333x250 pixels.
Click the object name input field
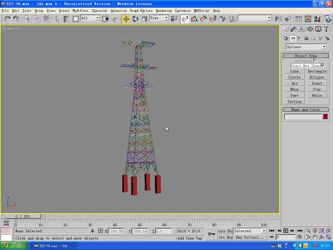pos(303,117)
